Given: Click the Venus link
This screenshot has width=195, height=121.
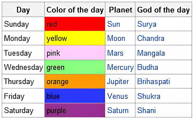Looking at the screenshot, I should [117, 96].
